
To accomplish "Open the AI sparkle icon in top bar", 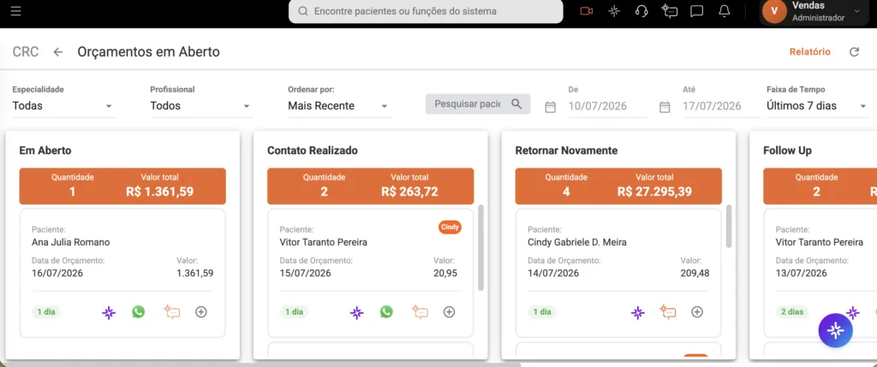I will click(614, 11).
